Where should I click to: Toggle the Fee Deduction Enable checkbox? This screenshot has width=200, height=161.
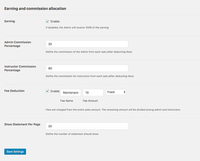coord(47,91)
